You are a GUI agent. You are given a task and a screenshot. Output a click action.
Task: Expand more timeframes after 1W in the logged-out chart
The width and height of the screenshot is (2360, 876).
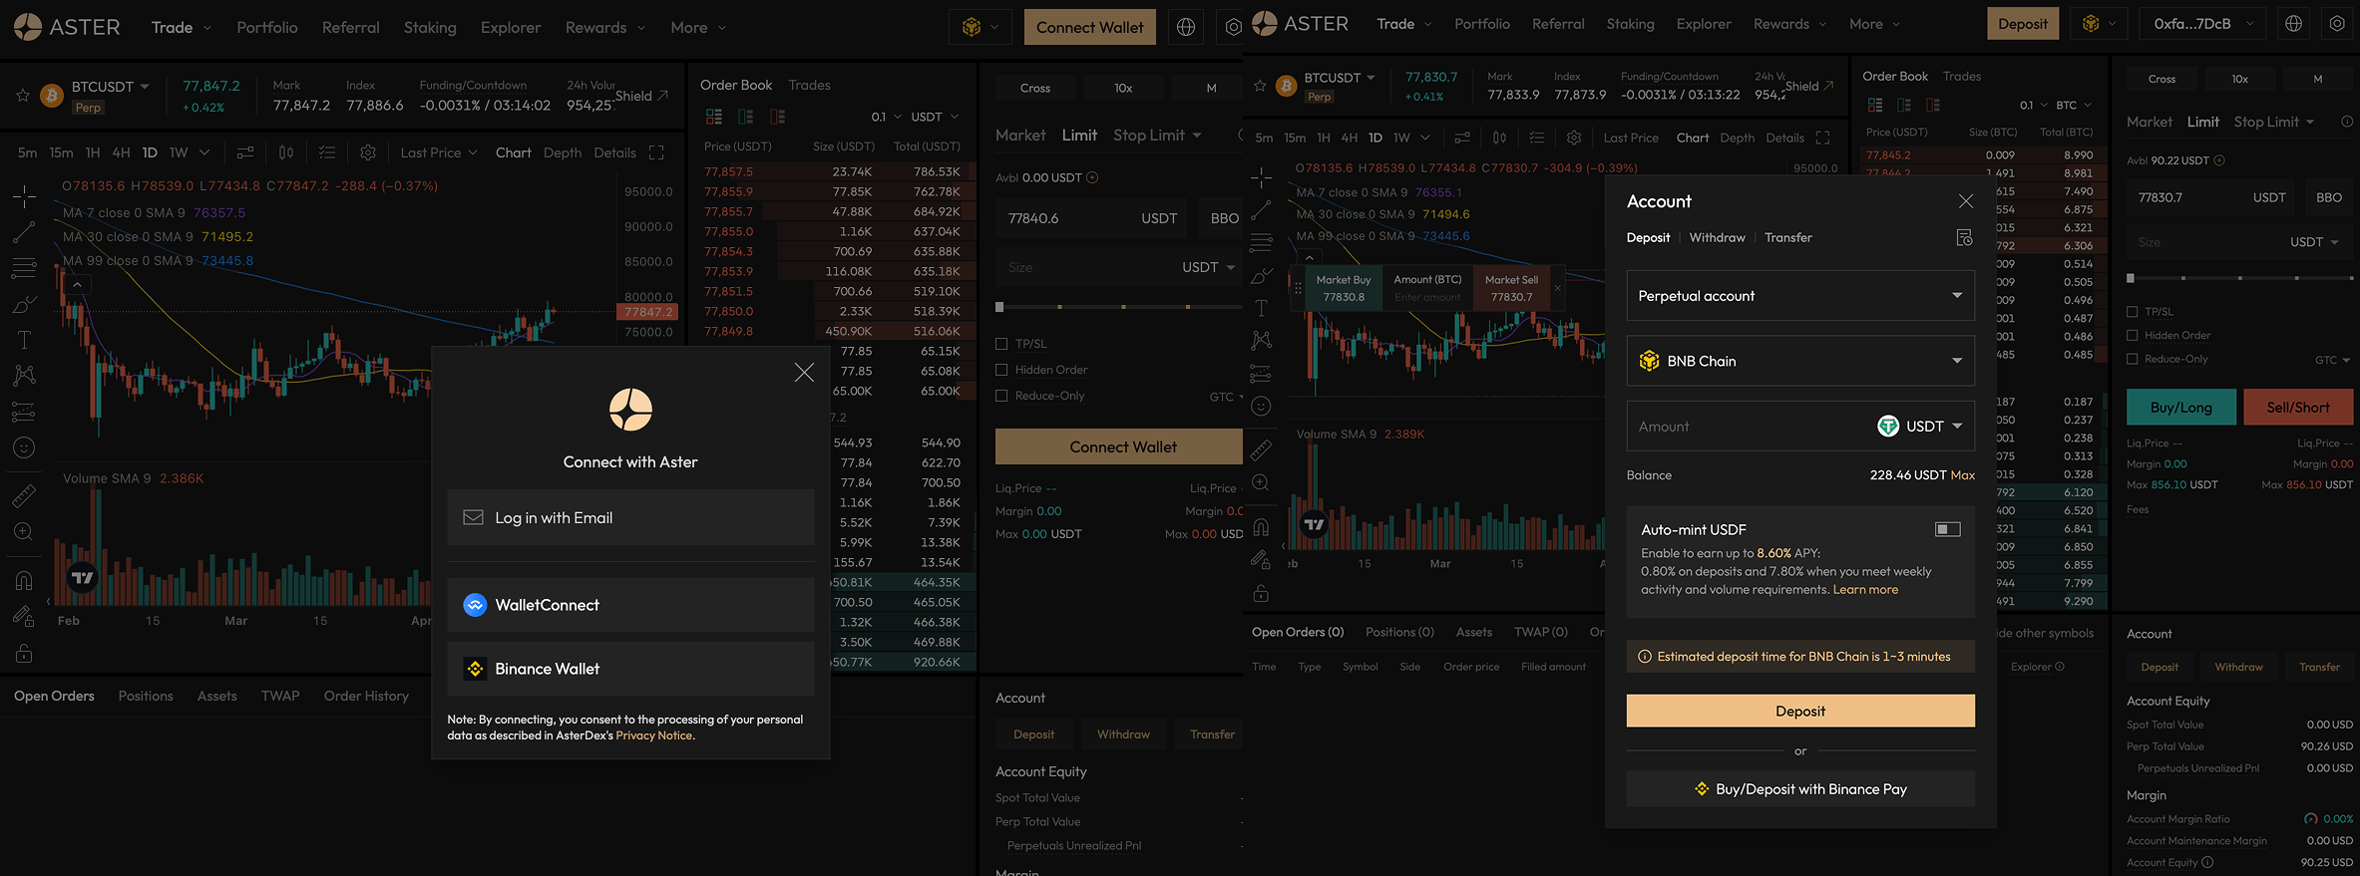click(204, 152)
